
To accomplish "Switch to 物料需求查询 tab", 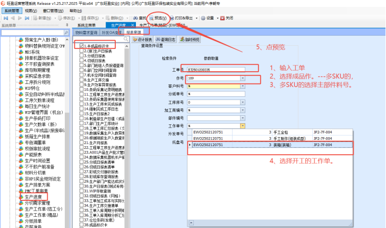I will pos(86,32).
